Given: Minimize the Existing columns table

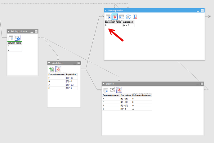Looking at the screenshot, I should [x=32, y=32].
